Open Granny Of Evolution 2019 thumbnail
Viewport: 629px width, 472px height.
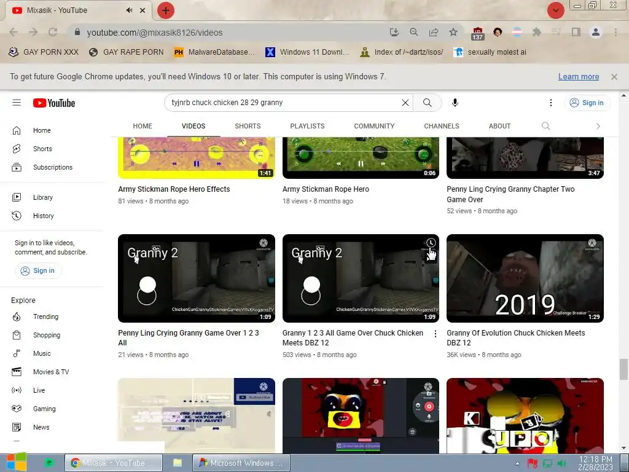point(525,278)
